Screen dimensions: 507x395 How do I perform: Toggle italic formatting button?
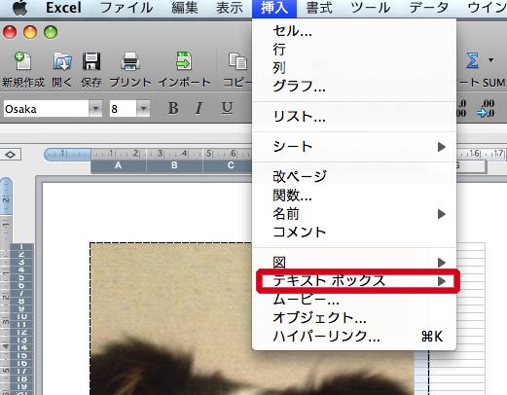[199, 108]
